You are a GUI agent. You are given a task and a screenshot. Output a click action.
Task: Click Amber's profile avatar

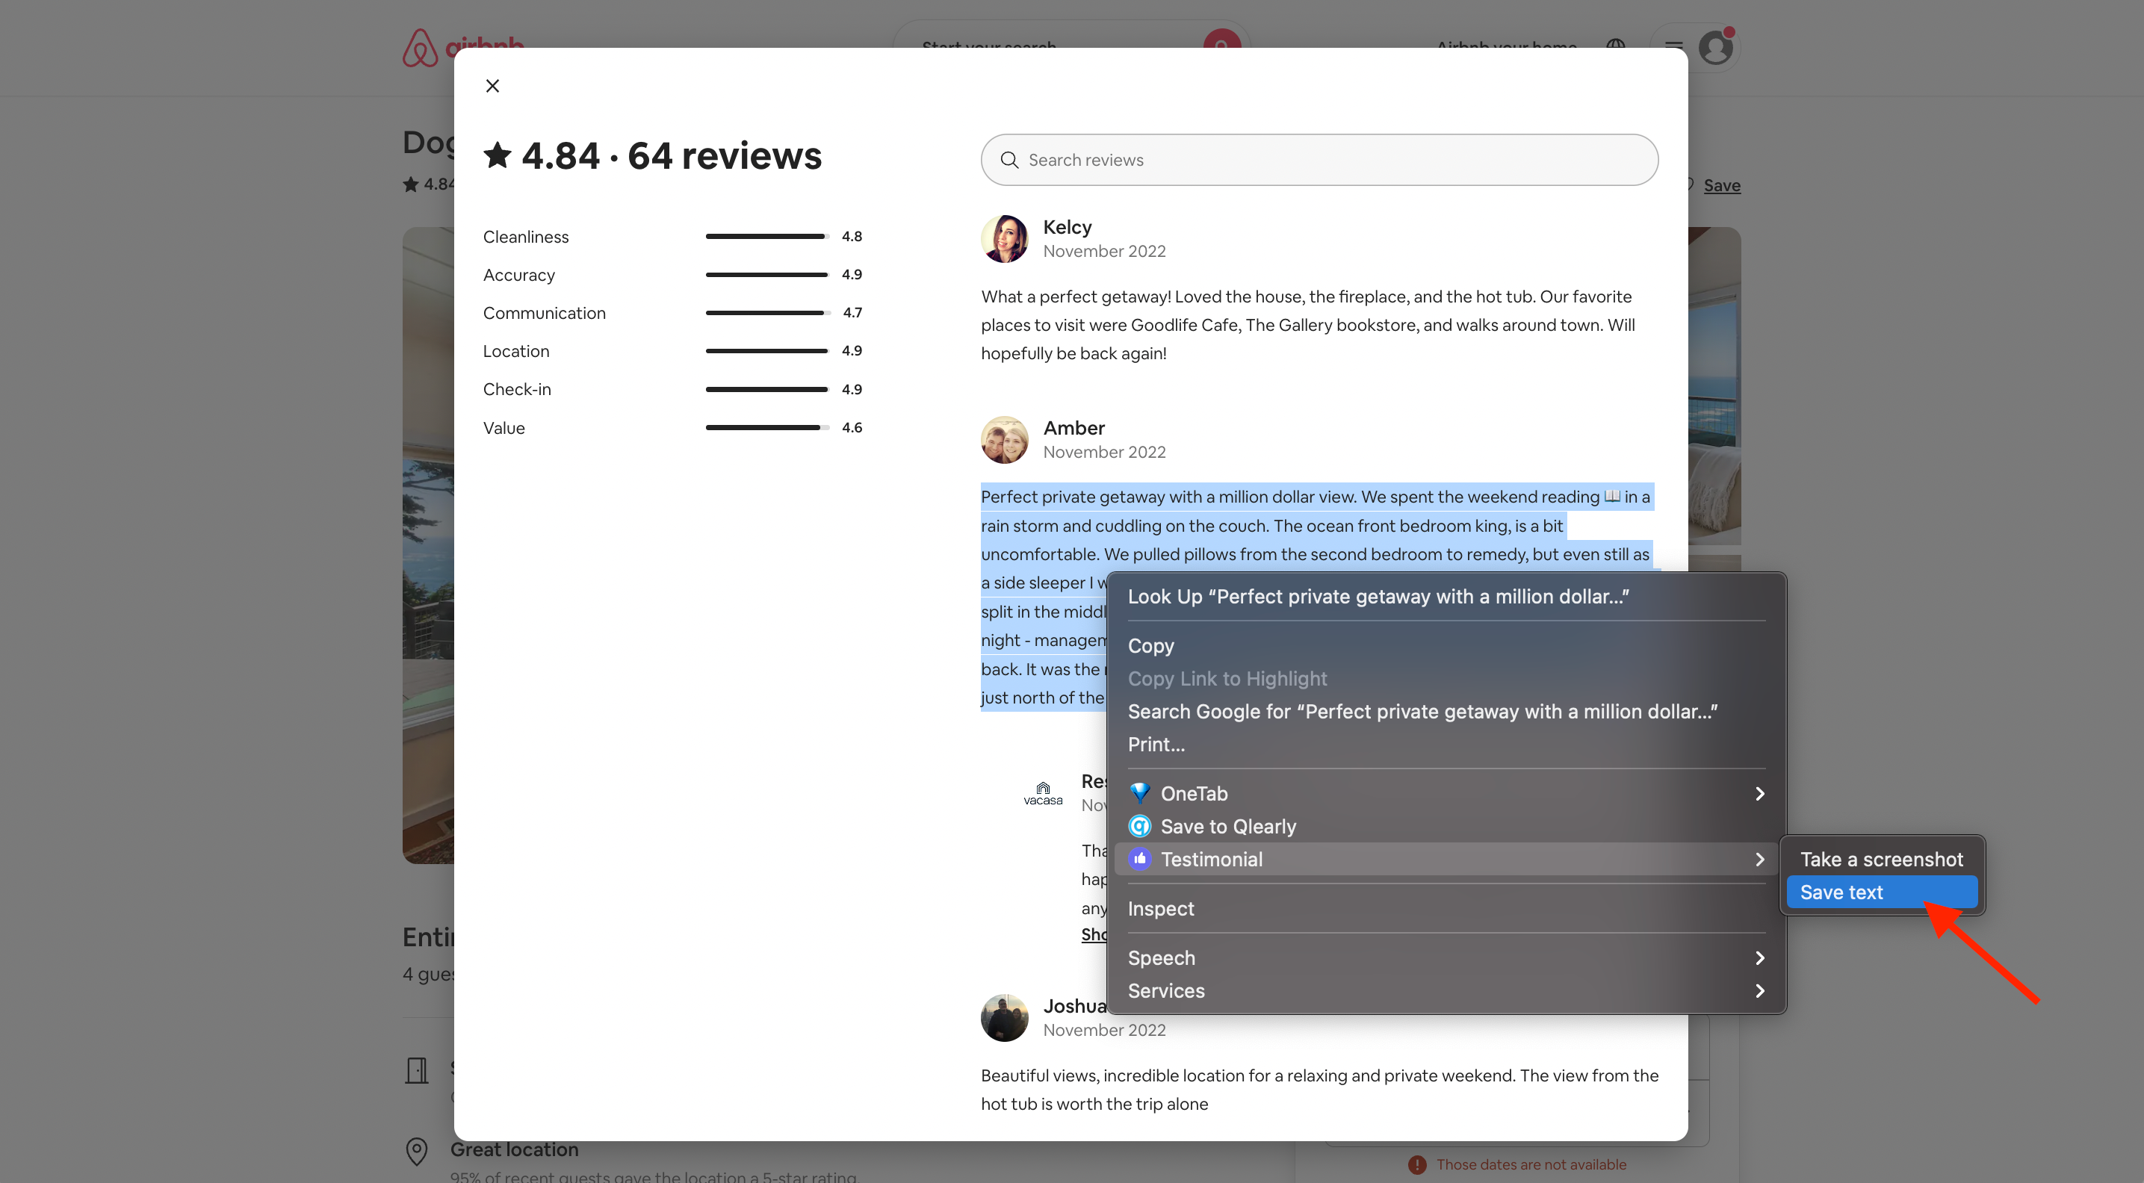[x=1004, y=439]
